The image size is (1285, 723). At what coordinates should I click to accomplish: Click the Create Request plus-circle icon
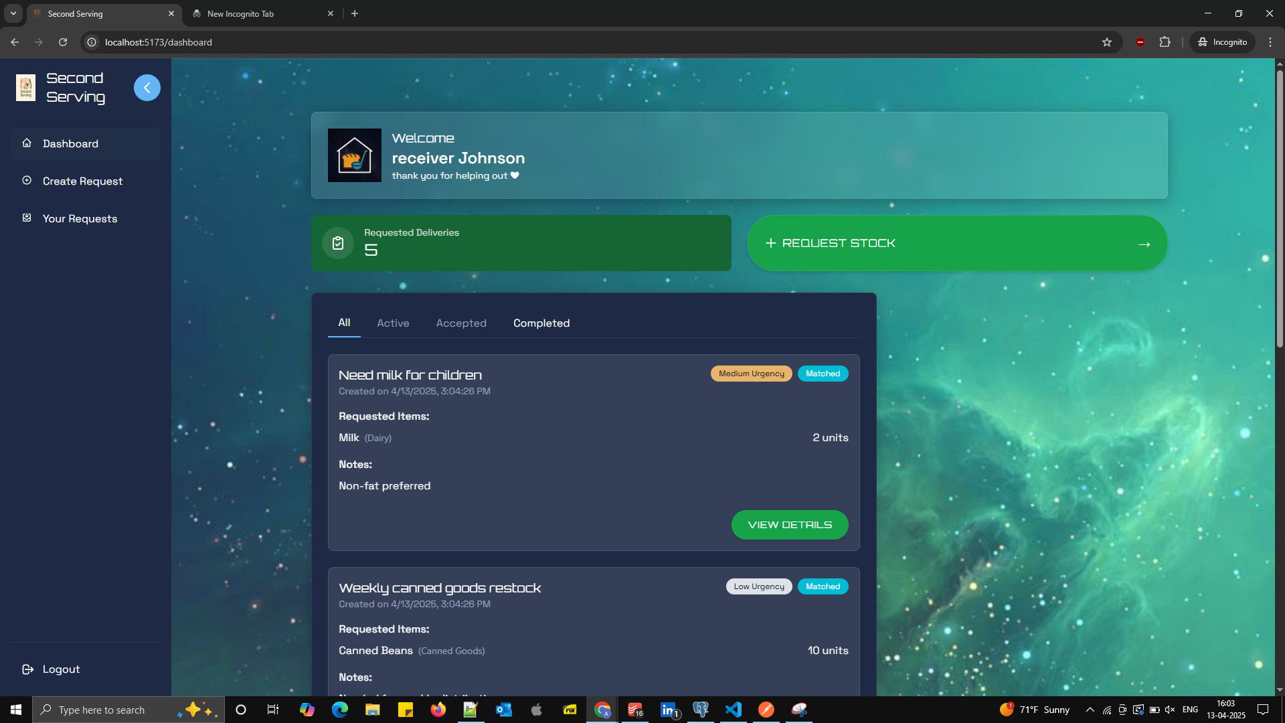click(27, 180)
